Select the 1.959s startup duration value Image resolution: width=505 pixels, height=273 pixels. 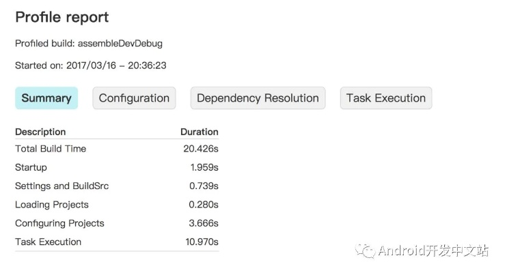coord(204,167)
